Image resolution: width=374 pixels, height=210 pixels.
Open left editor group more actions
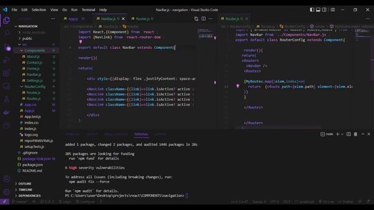(210, 19)
